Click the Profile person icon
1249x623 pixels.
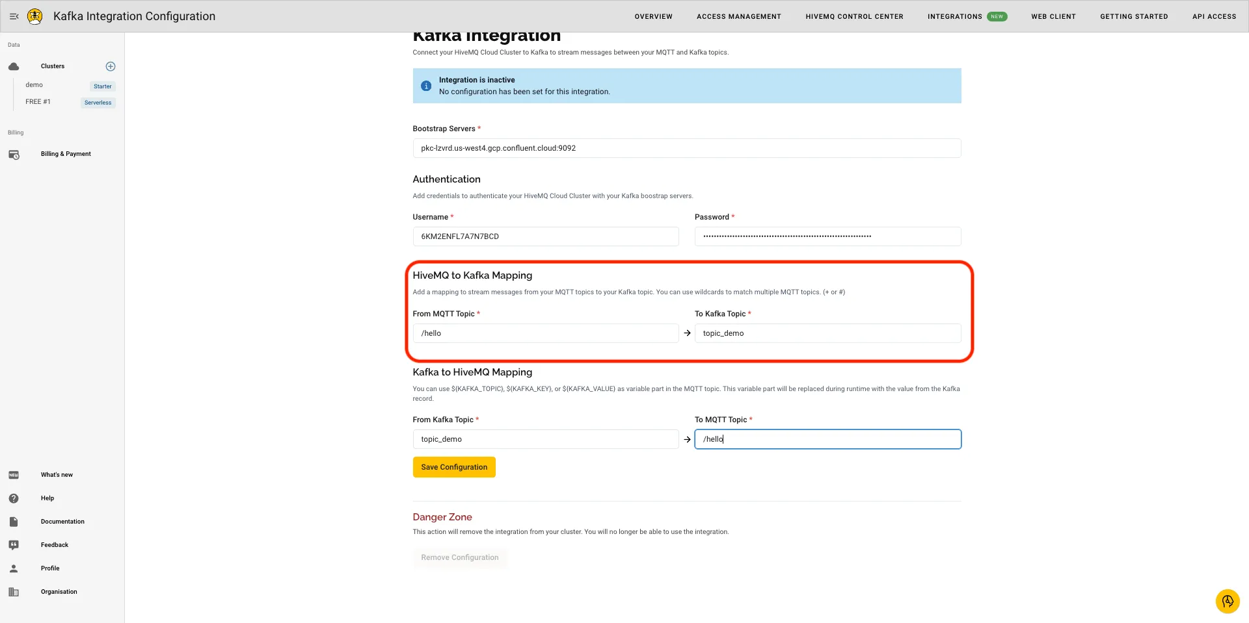14,568
